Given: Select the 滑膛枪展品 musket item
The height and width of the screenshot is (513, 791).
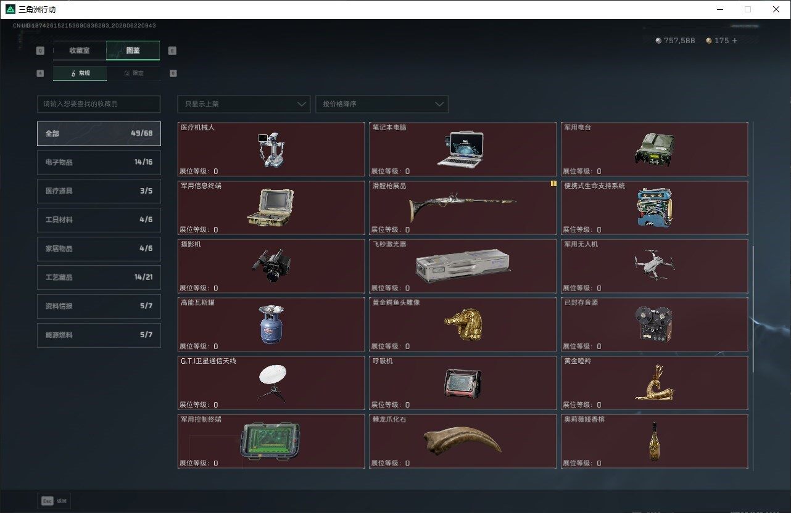Looking at the screenshot, I should click(x=463, y=208).
